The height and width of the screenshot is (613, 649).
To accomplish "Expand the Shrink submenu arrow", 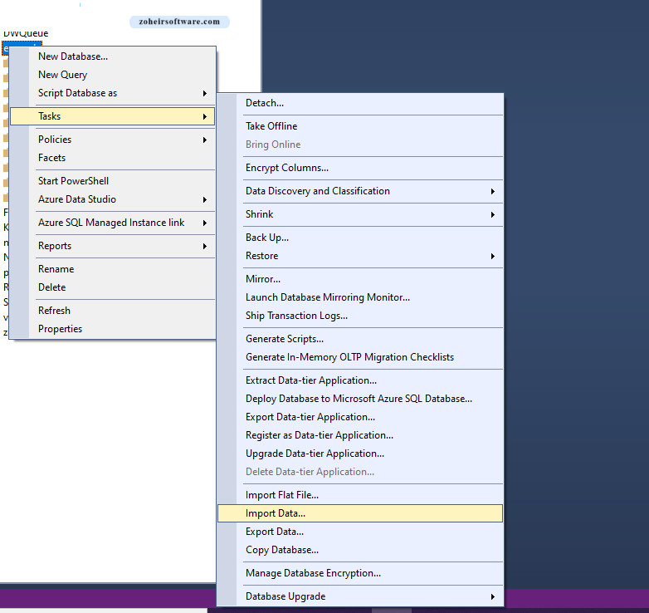I will coord(492,214).
